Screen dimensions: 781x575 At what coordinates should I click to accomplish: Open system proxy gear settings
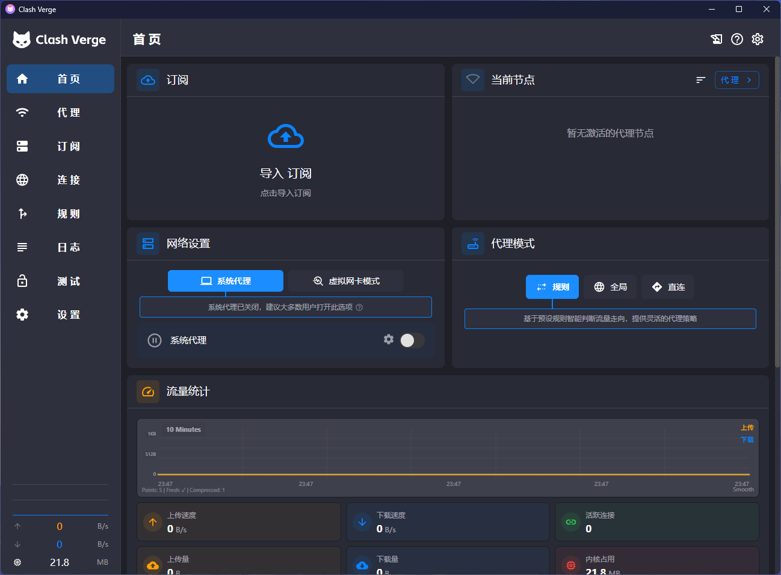pyautogui.click(x=389, y=339)
